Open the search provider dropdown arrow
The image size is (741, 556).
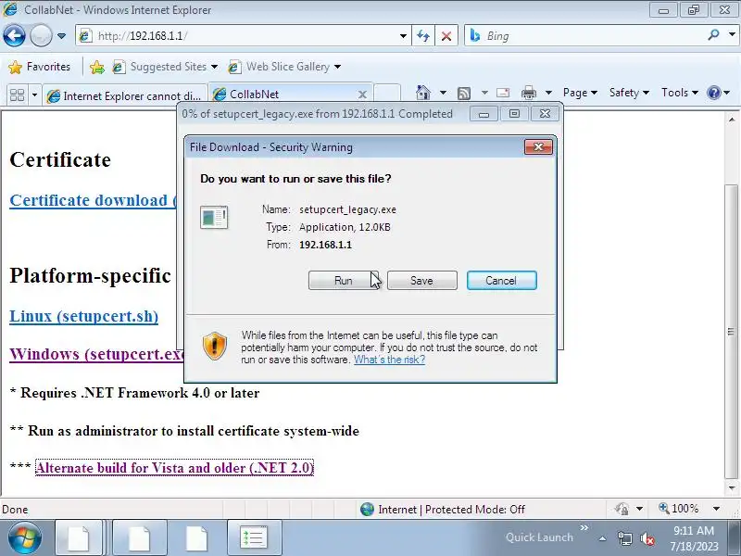pos(732,34)
